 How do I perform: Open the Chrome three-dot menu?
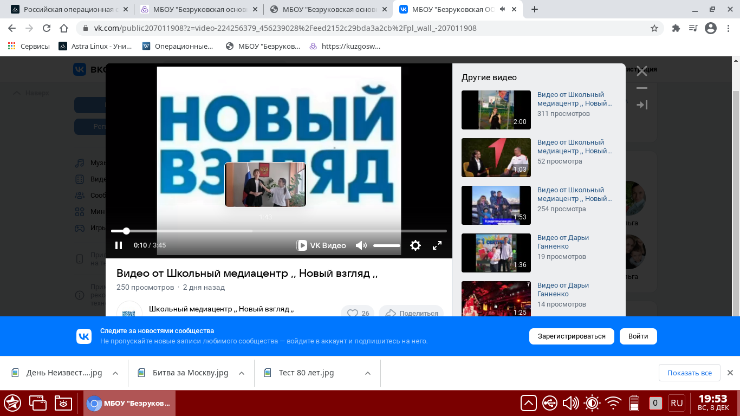[x=728, y=28]
